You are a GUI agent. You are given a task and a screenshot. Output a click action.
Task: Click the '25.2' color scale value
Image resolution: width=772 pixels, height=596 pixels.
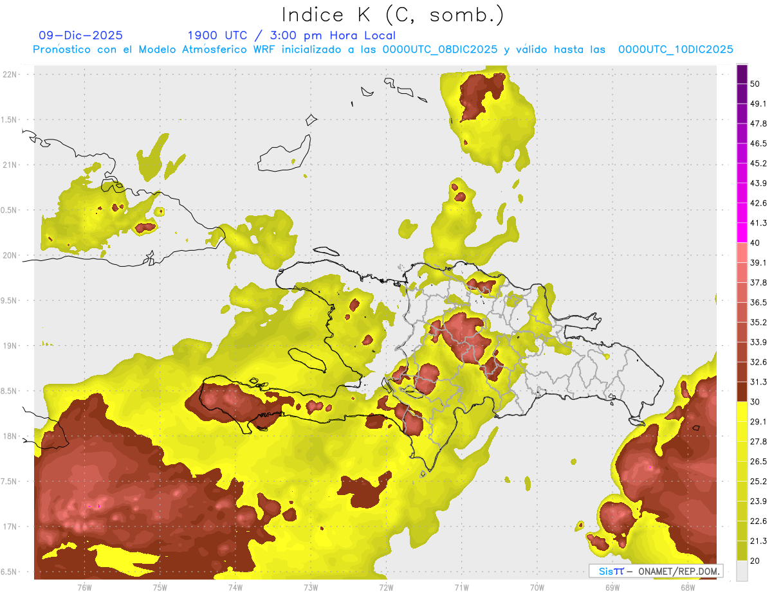[x=758, y=482]
